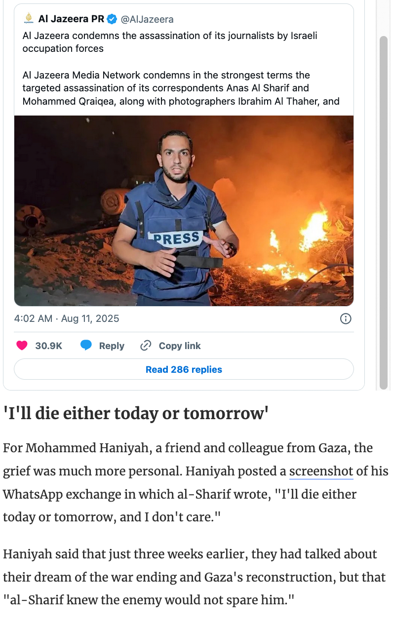The height and width of the screenshot is (628, 393).
Task: Click the 'I'll die either today or tomorrow' heading
Action: [x=136, y=413]
